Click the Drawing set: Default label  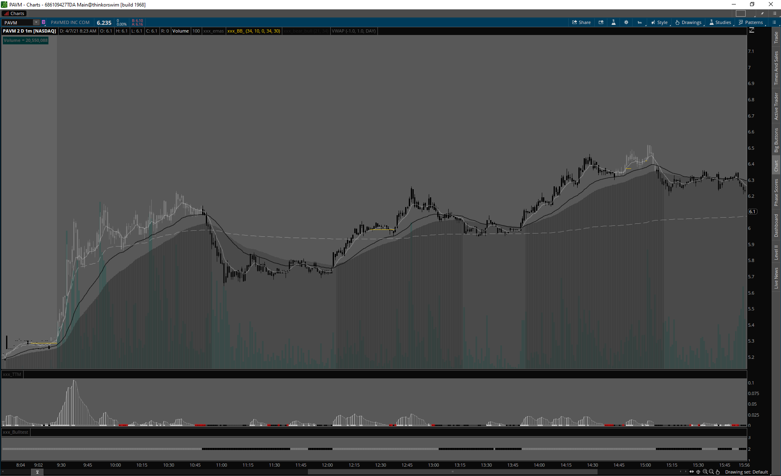click(746, 472)
